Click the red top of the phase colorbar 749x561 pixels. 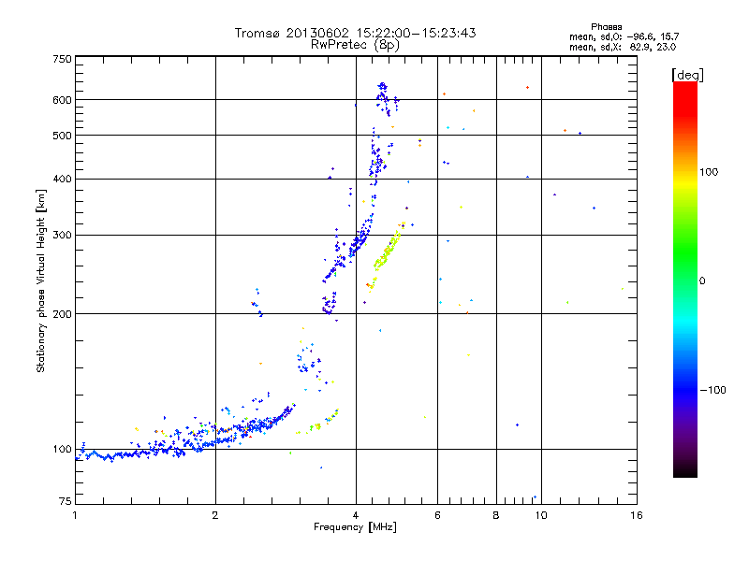pyautogui.click(x=685, y=93)
